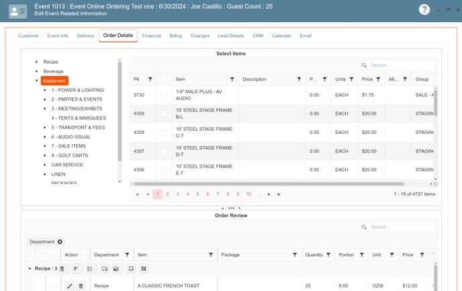Click the Select Items horizontal scrollbar

(x=269, y=184)
